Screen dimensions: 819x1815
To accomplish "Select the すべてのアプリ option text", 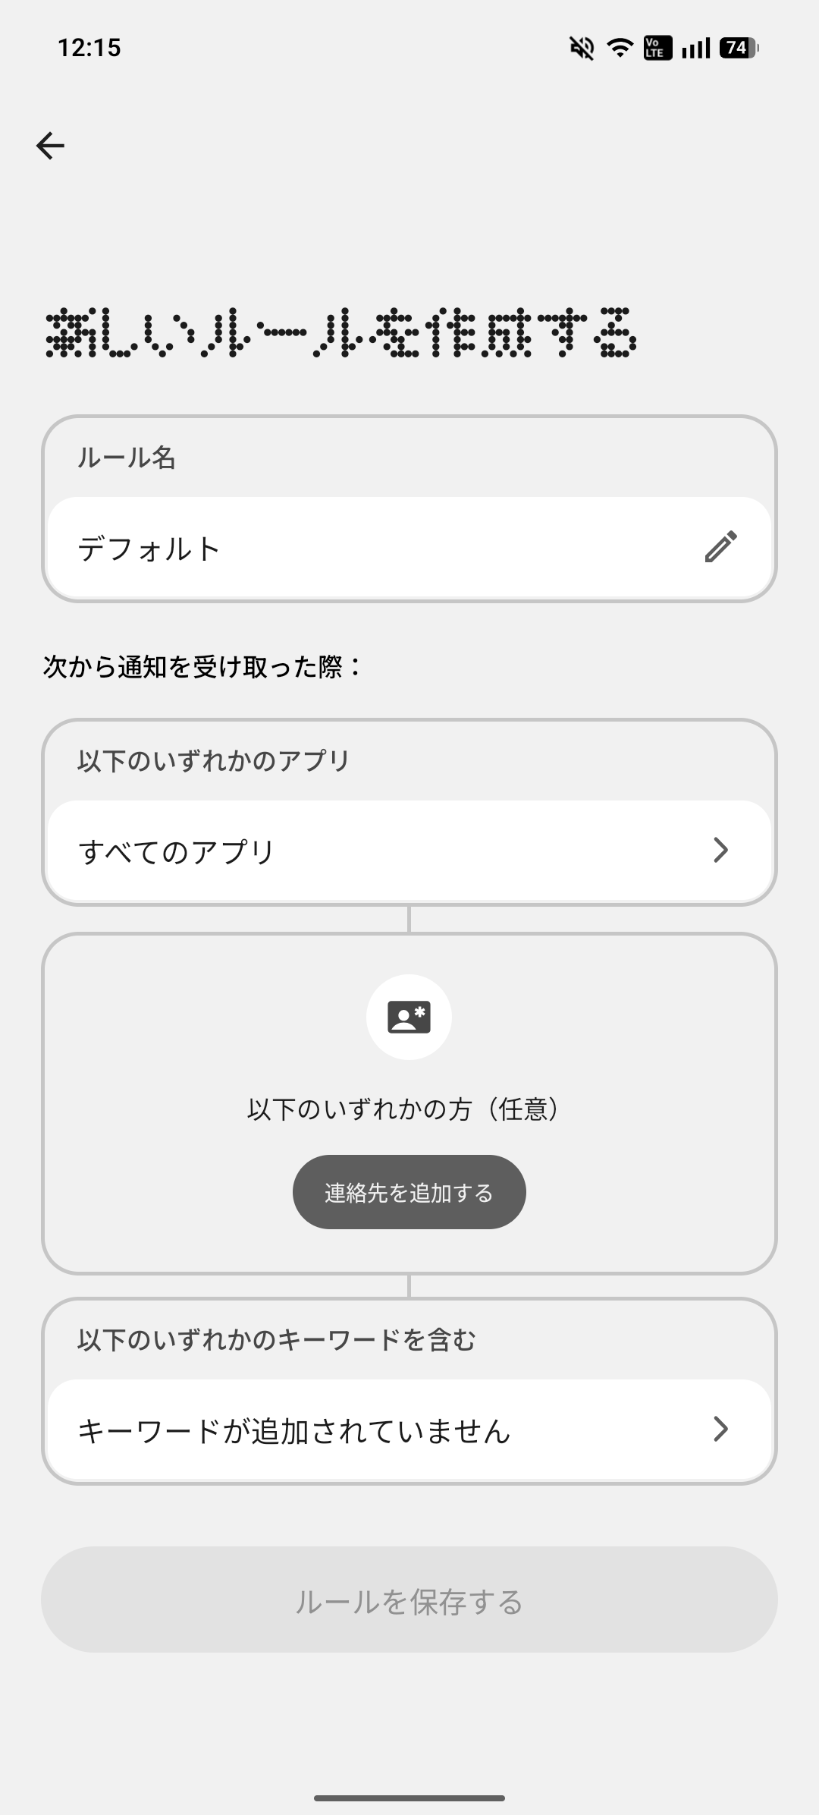I will point(177,851).
